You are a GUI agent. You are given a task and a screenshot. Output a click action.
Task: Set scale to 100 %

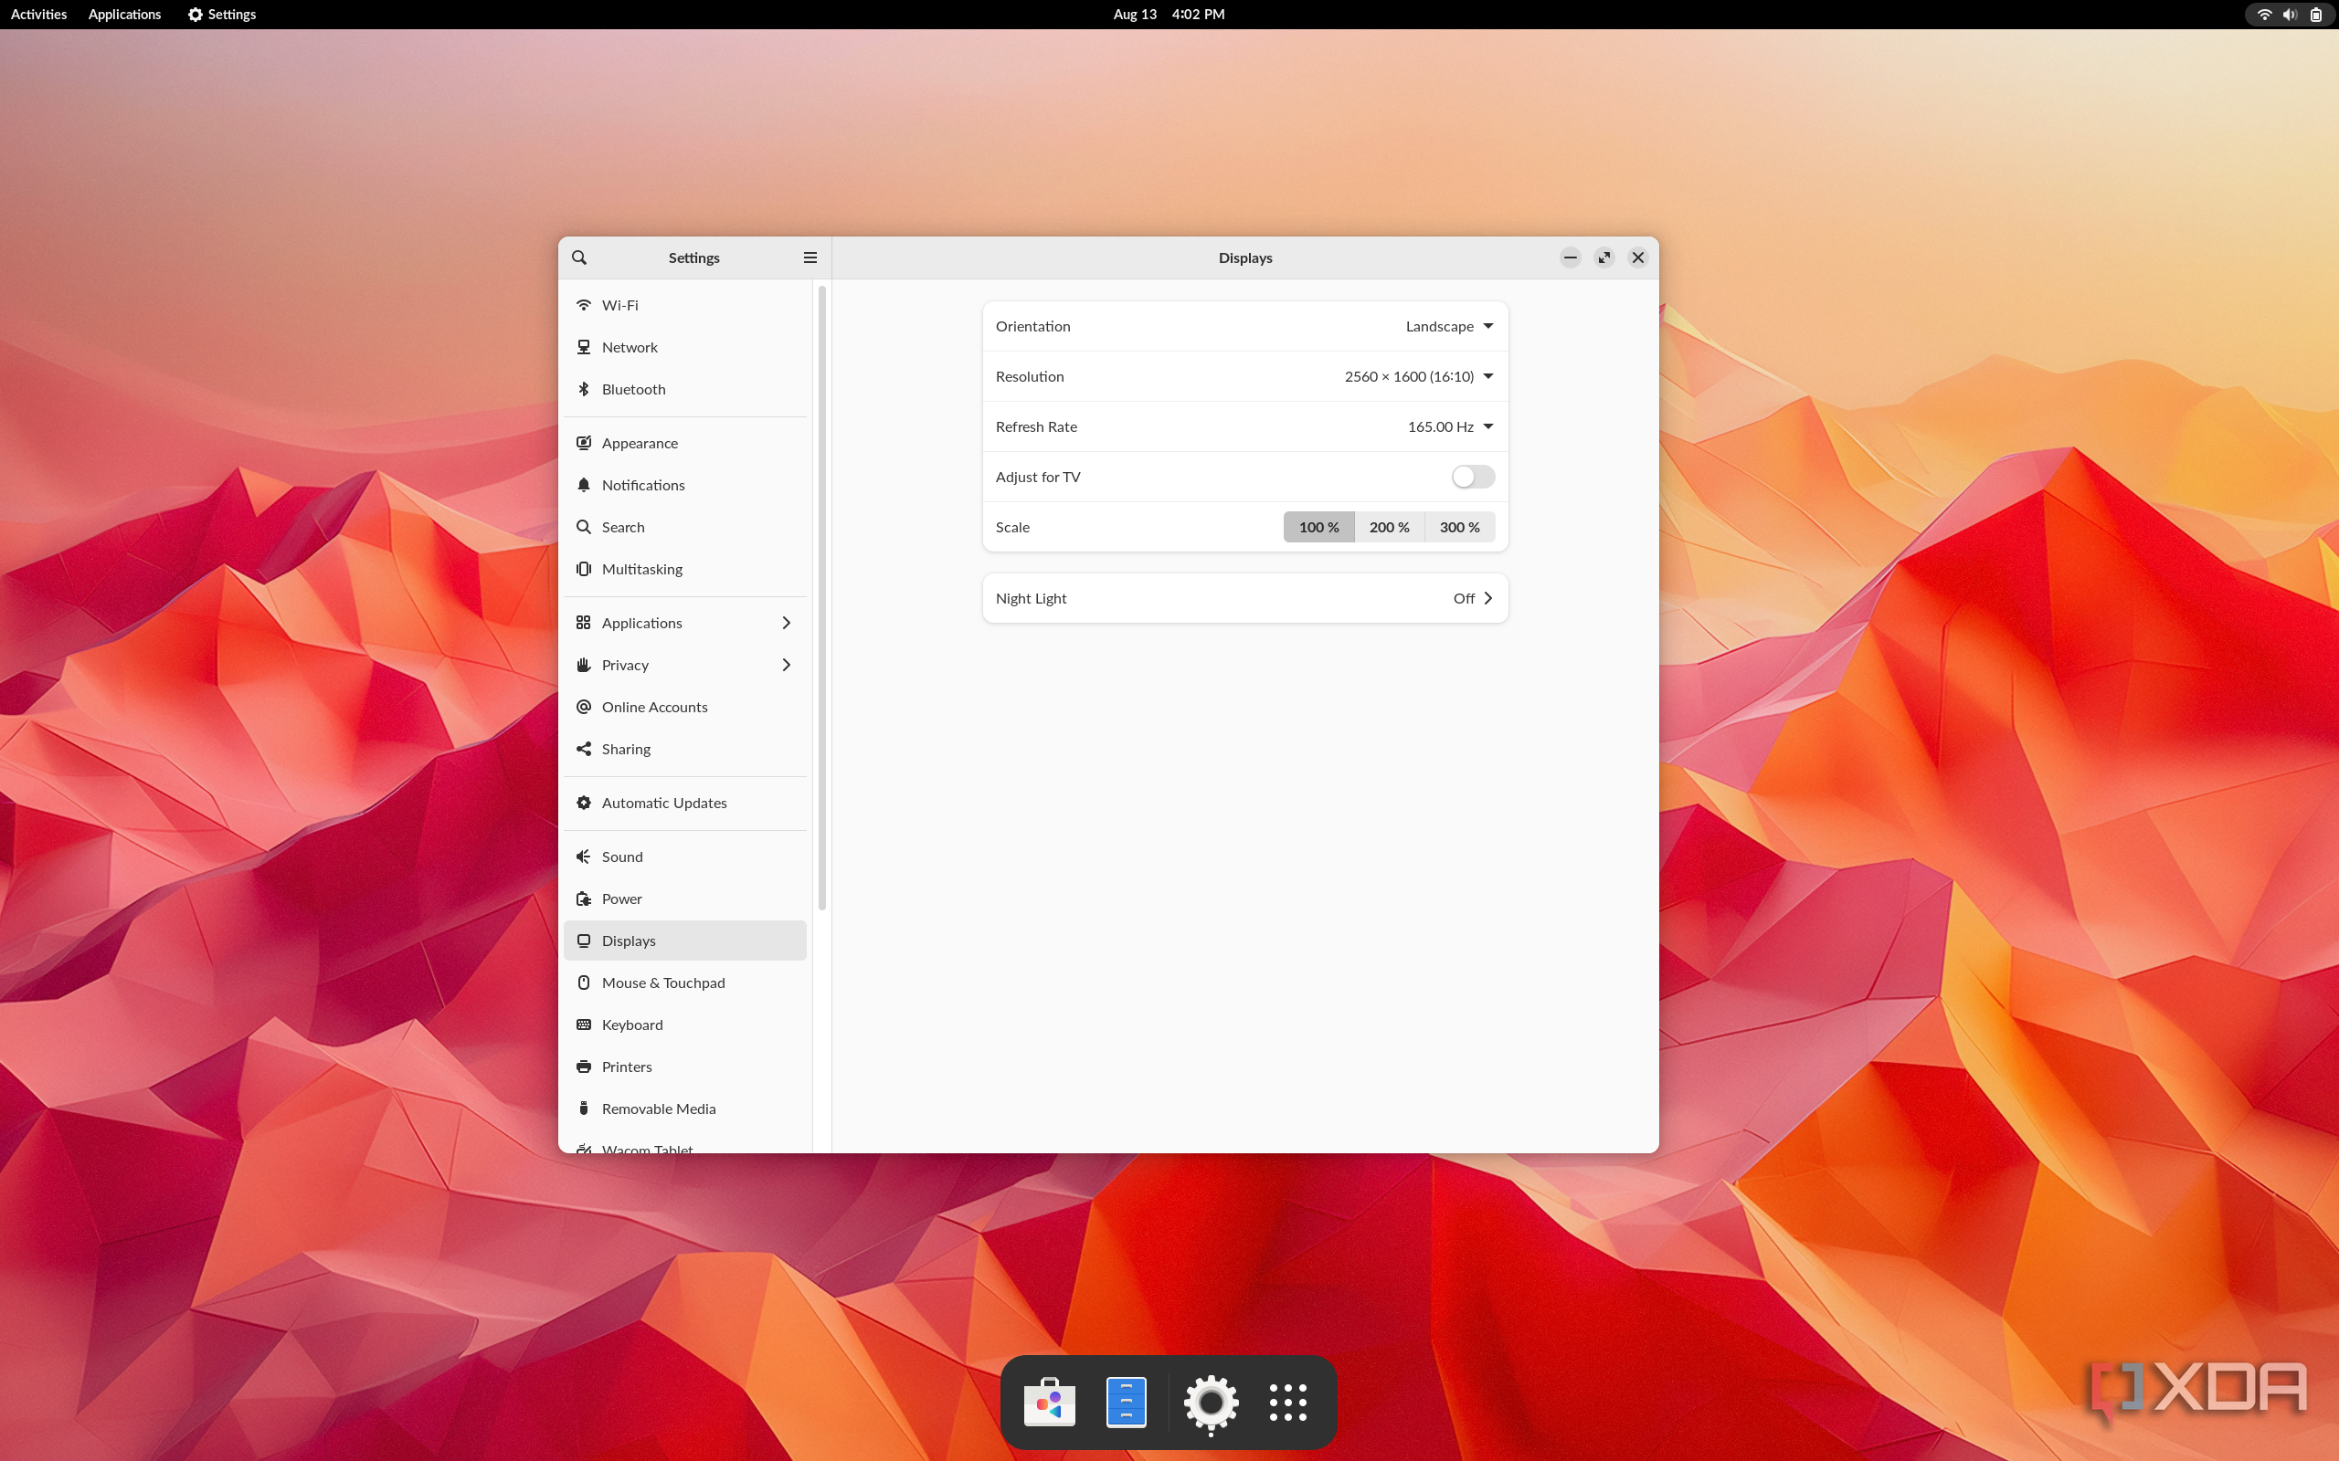click(1318, 527)
